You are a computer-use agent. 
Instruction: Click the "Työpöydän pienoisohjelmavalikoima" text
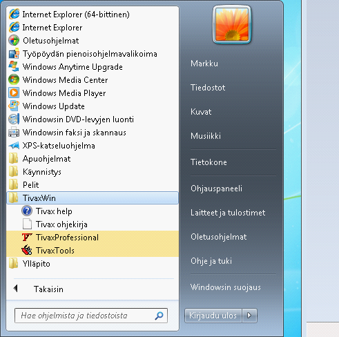90,54
